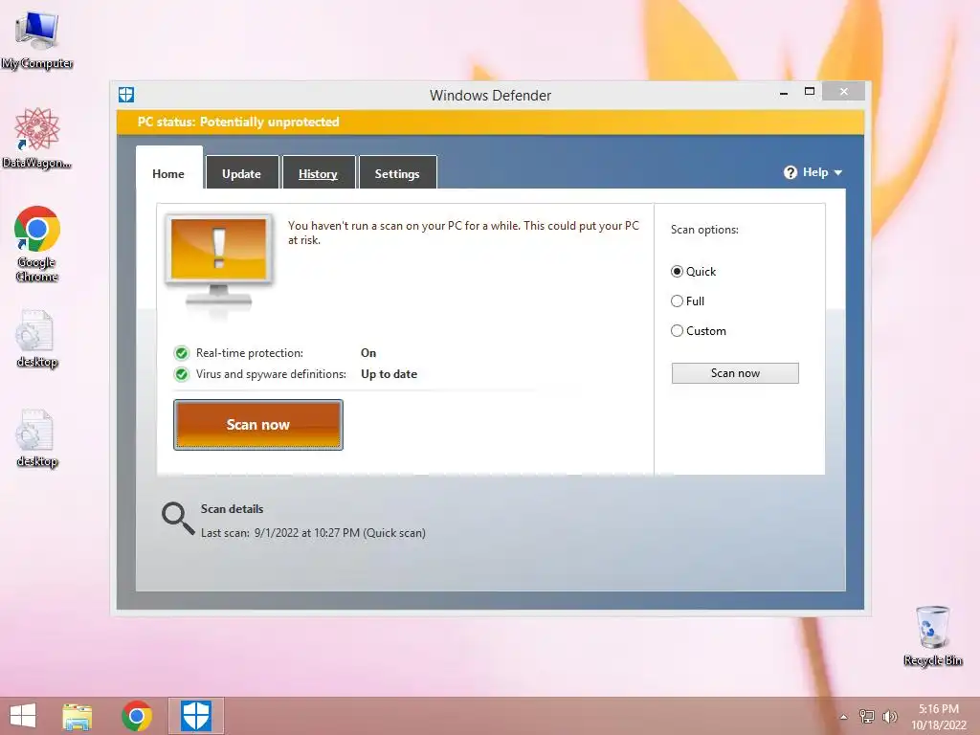
Task: Open Chrome from the taskbar
Action: pyautogui.click(x=137, y=716)
